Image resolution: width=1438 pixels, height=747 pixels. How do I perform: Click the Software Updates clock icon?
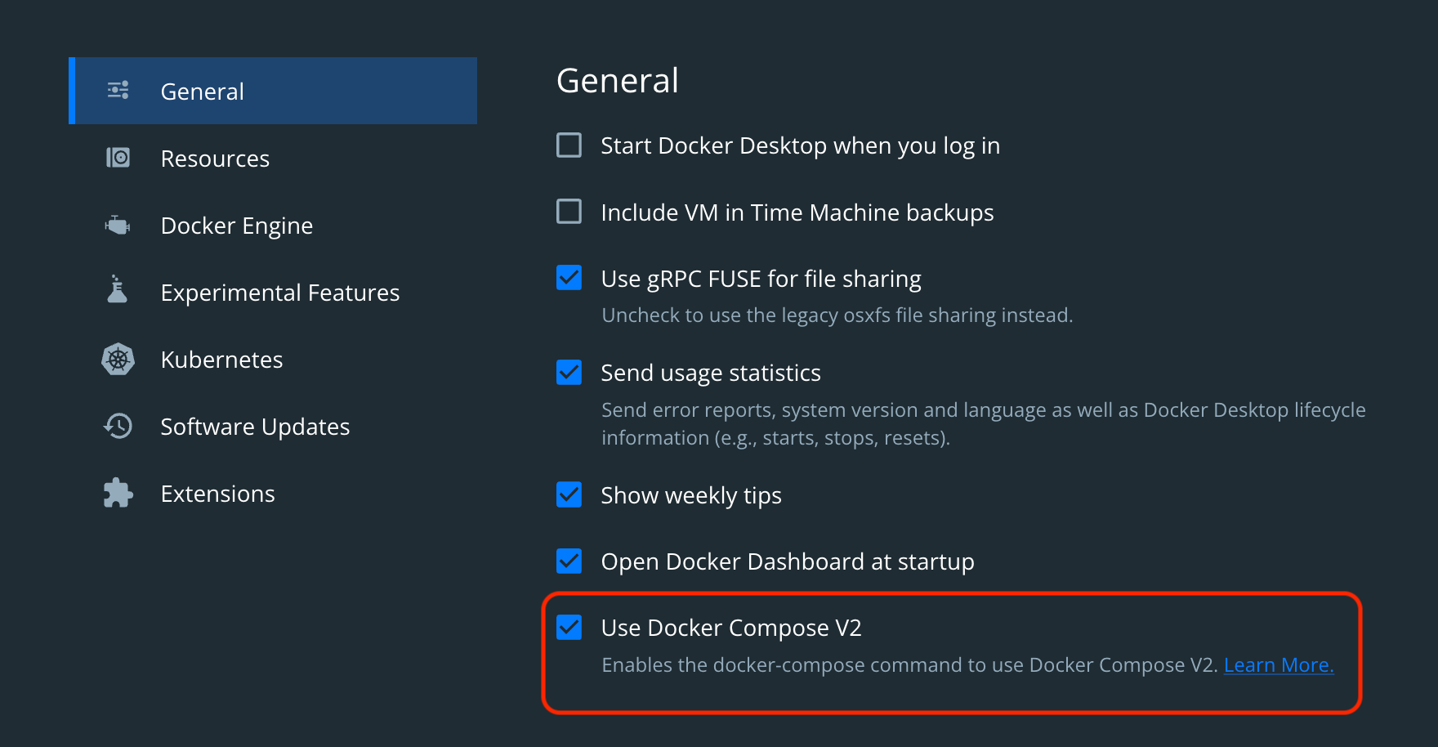pyautogui.click(x=118, y=426)
